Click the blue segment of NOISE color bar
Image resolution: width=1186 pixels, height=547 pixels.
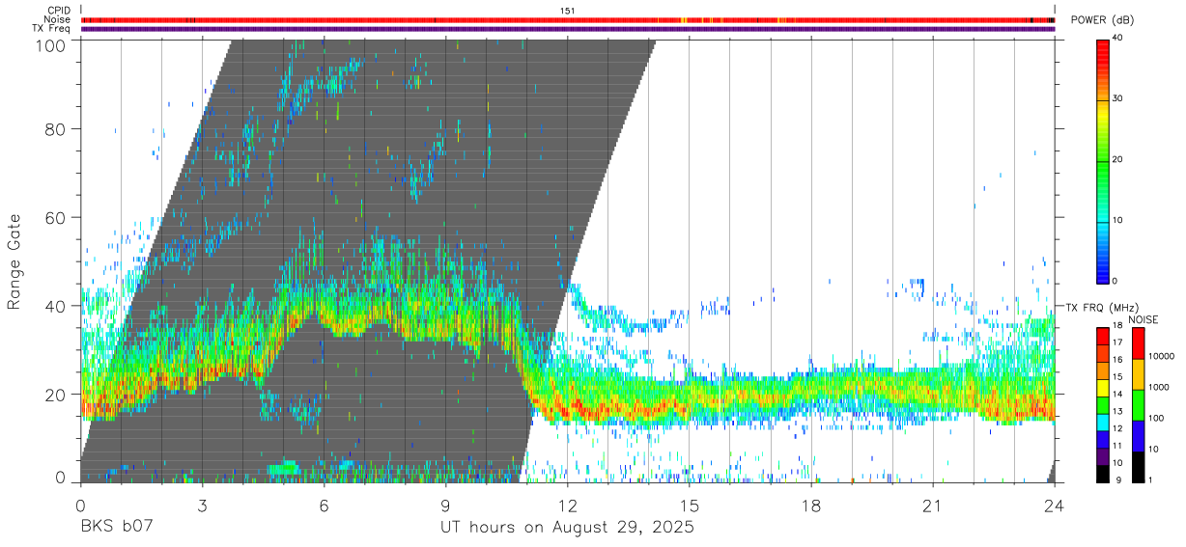pos(1138,436)
